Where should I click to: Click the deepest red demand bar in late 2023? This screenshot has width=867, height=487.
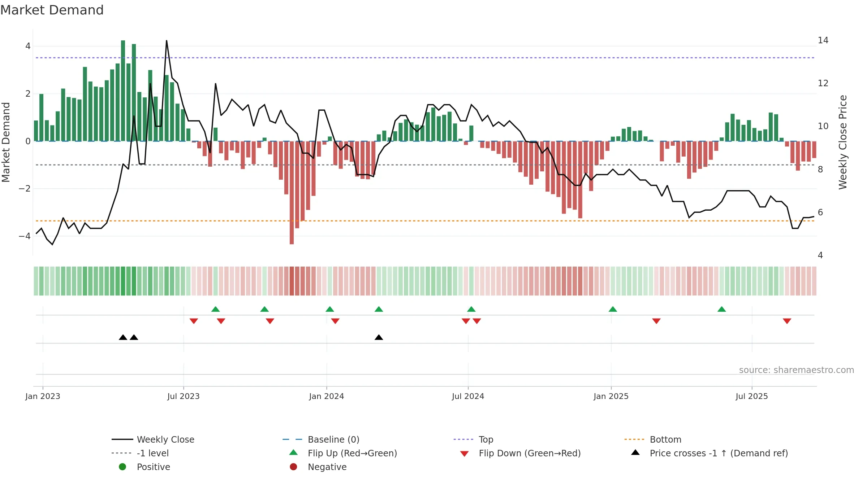(x=292, y=193)
